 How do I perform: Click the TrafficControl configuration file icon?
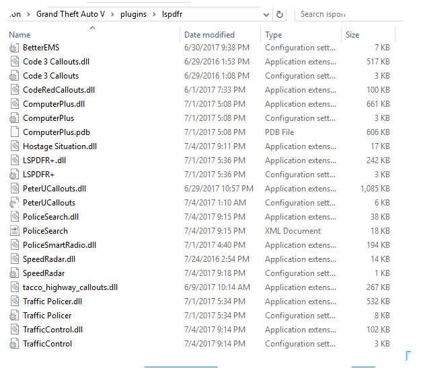pos(14,344)
